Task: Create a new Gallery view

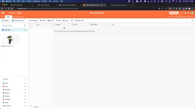Action: 14,93
